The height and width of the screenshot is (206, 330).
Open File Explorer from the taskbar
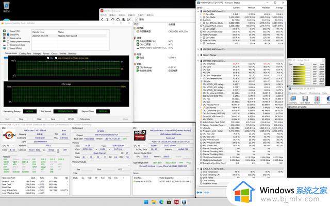154,202
